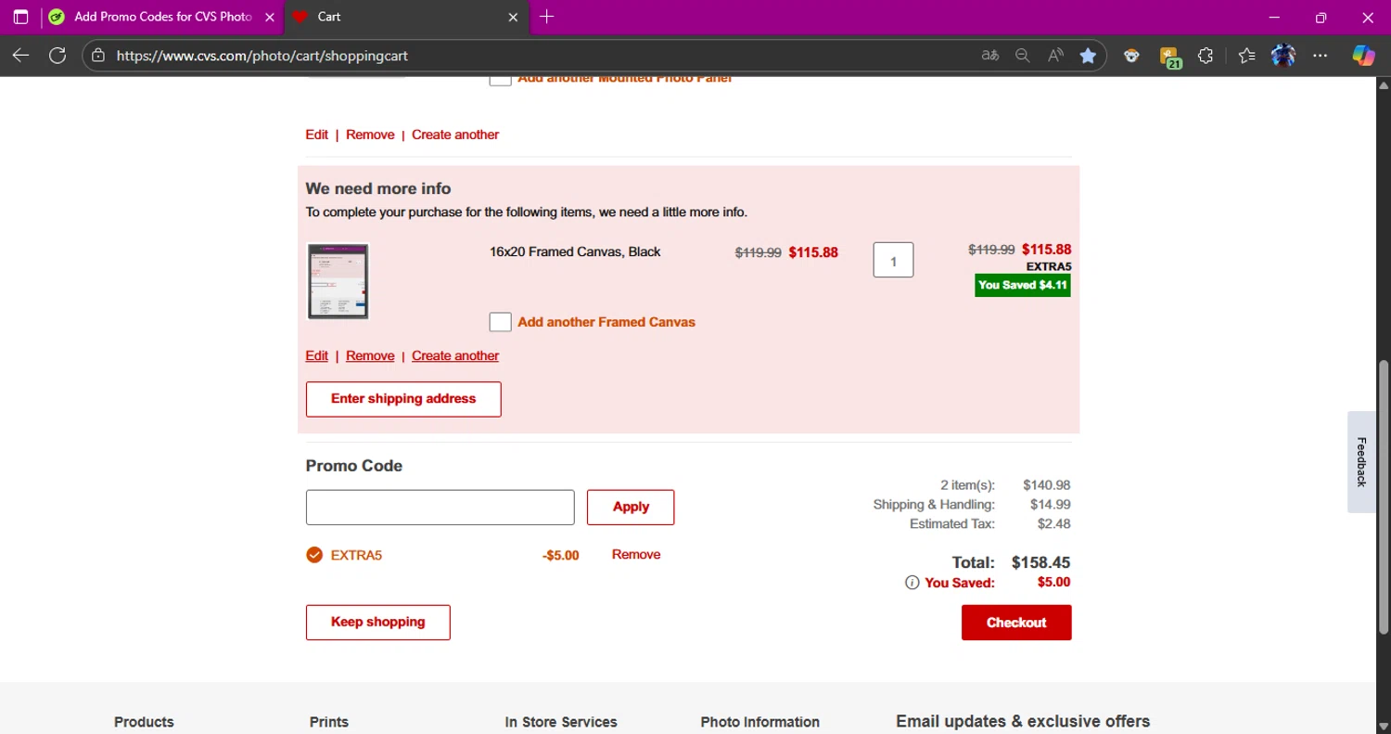Click the 16x20 Framed Canvas, Black title
This screenshot has width=1391, height=734.
click(x=575, y=251)
